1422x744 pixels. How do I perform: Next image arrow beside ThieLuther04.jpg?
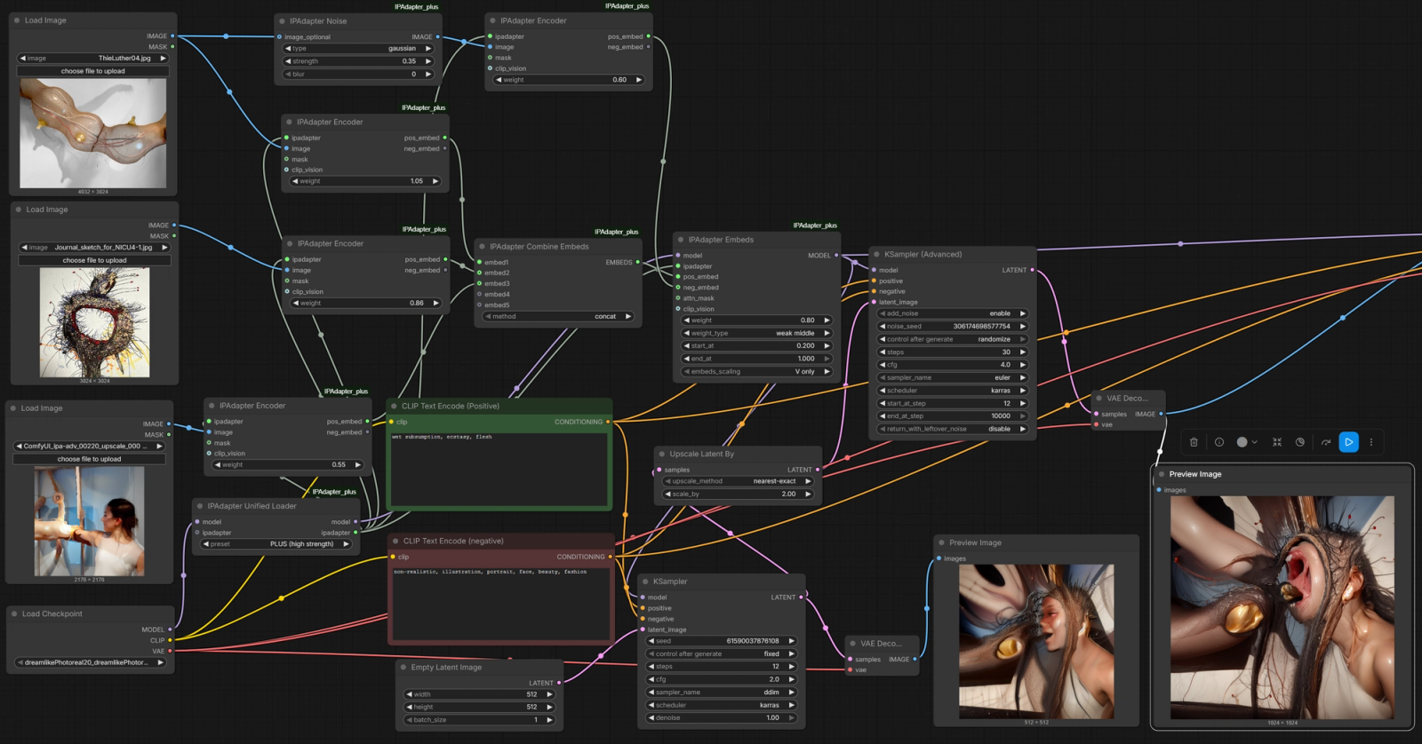pyautogui.click(x=163, y=59)
